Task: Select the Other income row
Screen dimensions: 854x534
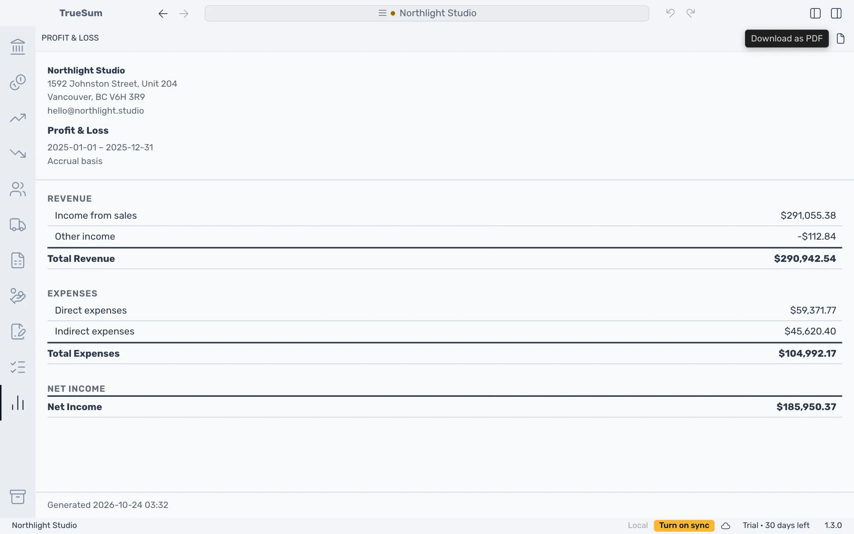Action: tap(445, 236)
